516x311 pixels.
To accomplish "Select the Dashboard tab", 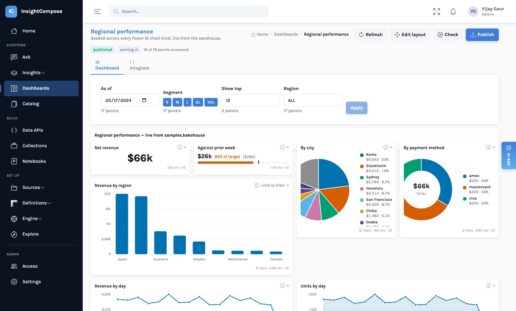I will pyautogui.click(x=107, y=66).
